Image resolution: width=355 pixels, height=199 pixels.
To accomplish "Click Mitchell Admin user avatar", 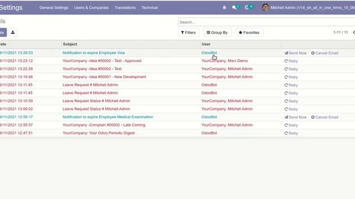I will (265, 7).
